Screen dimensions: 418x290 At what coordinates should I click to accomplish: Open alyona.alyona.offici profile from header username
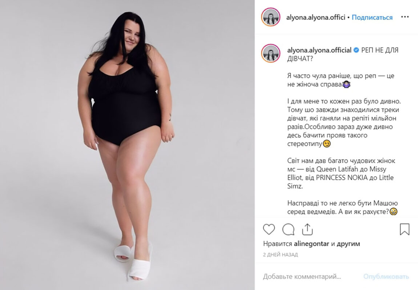click(x=315, y=17)
